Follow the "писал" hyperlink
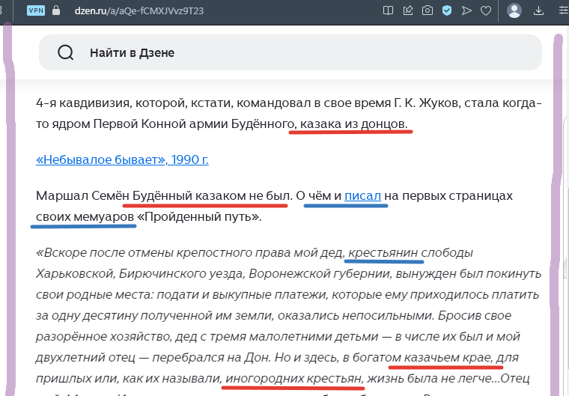 (362, 195)
